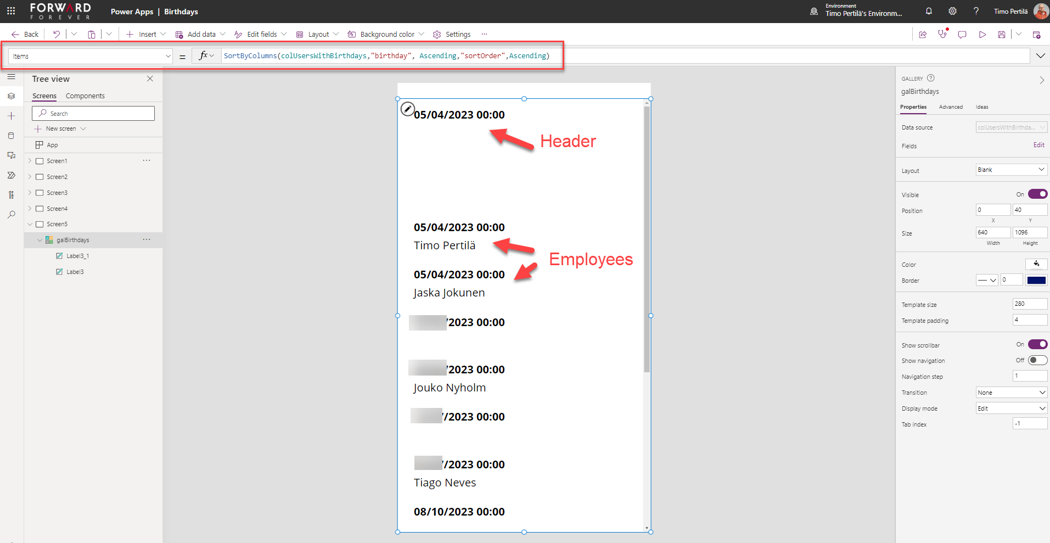Disable the Show scrollbar toggle
Viewport: 1050px width, 543px height.
coord(1037,344)
